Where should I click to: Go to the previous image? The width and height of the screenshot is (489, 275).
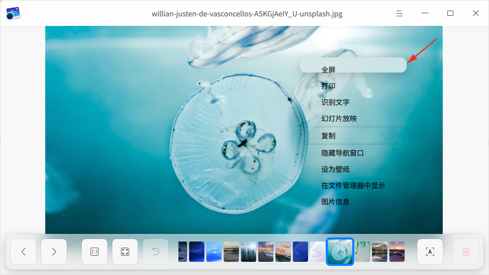(x=23, y=252)
